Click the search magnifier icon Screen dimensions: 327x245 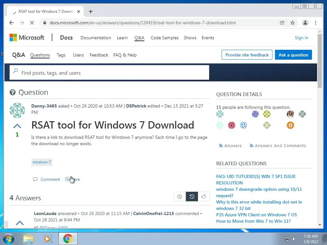[15, 71]
